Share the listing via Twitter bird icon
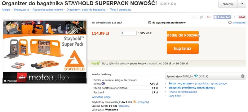Viewport: 248px width, 112px height. pyautogui.click(x=201, y=17)
